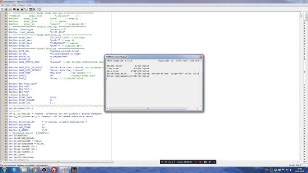Click the 'Total requirements' line in compiler output
The height and width of the screenshot is (173, 308).
pyautogui.click(x=128, y=76)
